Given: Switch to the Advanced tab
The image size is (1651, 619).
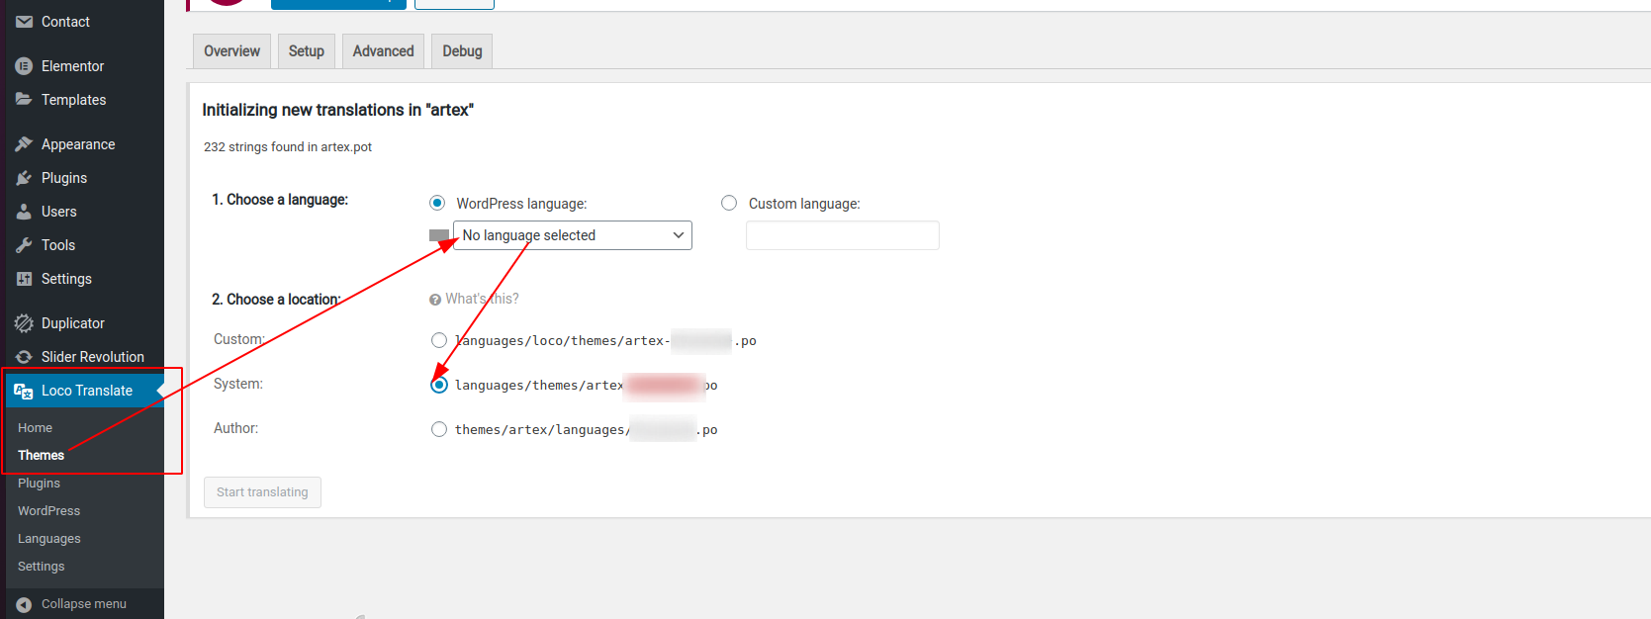Looking at the screenshot, I should tap(384, 51).
